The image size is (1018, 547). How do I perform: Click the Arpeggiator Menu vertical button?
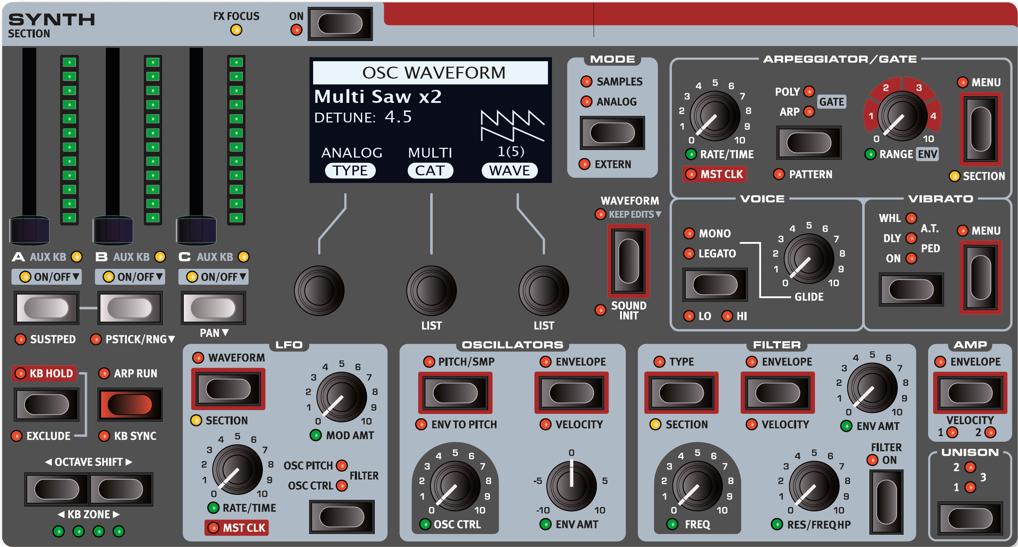click(x=980, y=130)
